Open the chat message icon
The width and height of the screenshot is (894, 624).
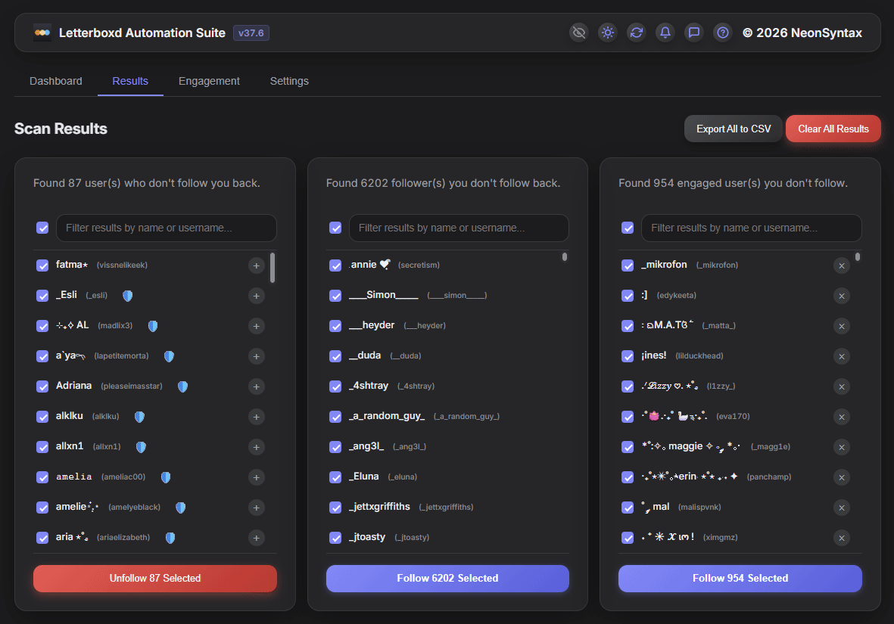click(x=694, y=33)
